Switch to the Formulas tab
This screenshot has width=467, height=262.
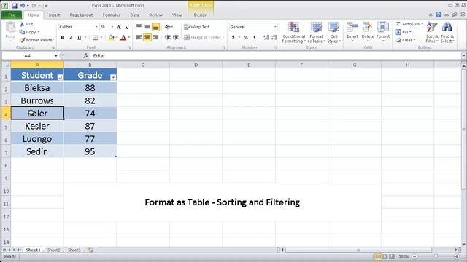[x=111, y=15]
